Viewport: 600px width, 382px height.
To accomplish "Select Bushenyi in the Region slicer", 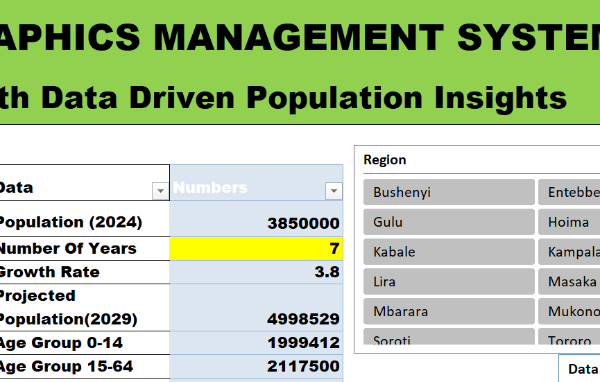I will (448, 192).
